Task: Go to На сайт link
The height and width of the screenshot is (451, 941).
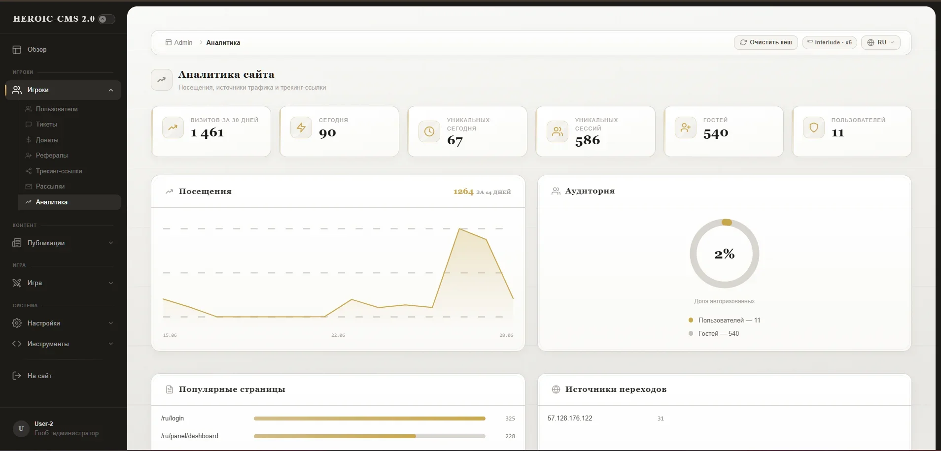Action: coord(39,376)
